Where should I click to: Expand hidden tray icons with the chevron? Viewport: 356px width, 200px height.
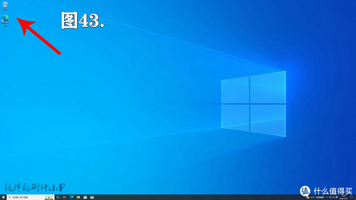point(327,197)
